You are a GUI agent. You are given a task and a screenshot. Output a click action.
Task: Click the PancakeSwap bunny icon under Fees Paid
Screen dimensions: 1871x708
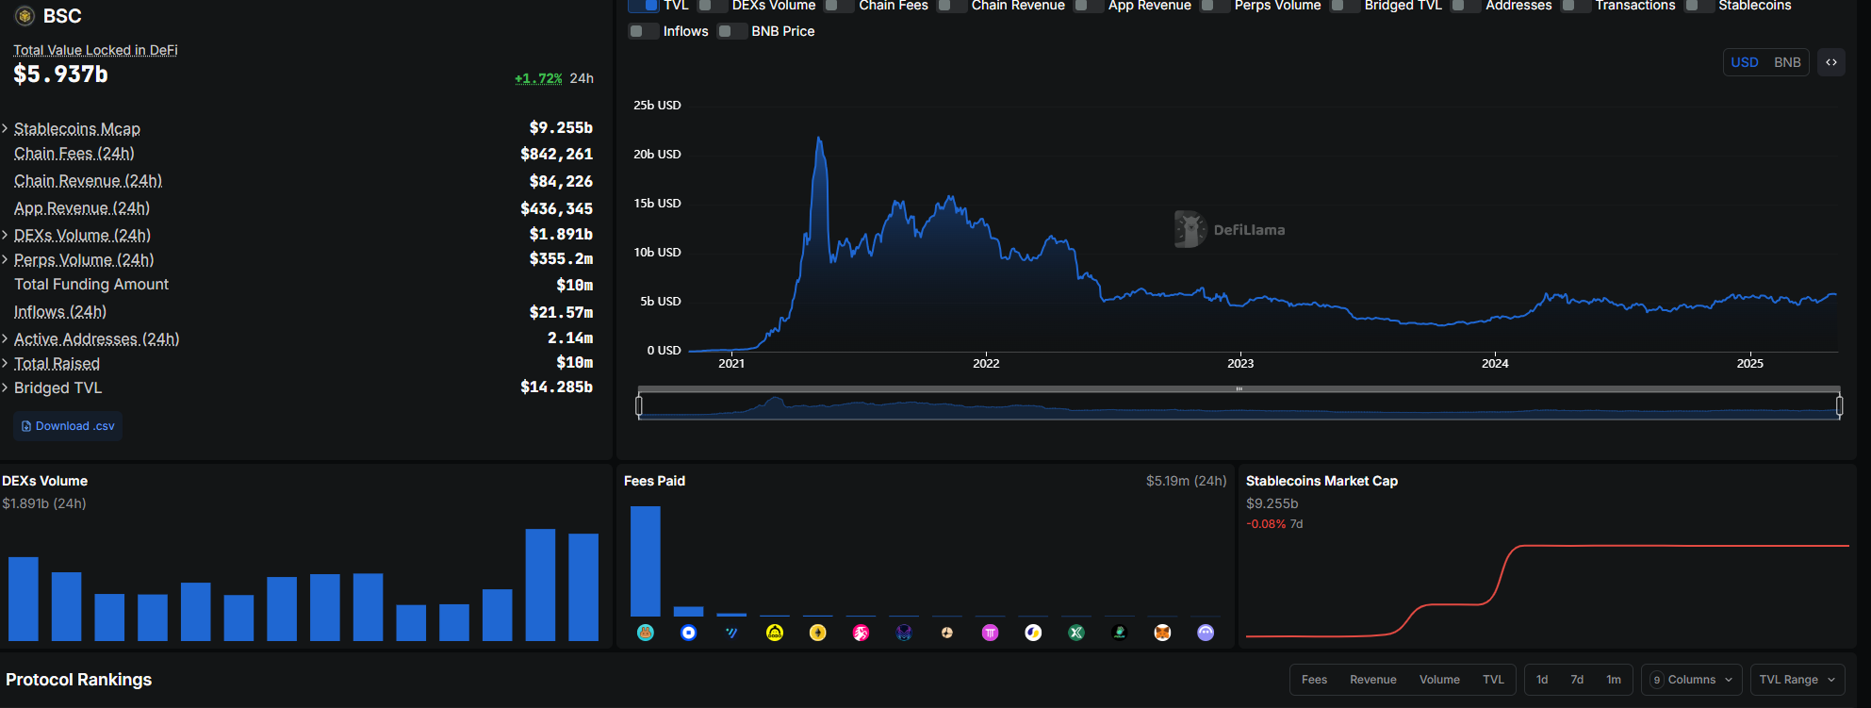[x=645, y=633]
